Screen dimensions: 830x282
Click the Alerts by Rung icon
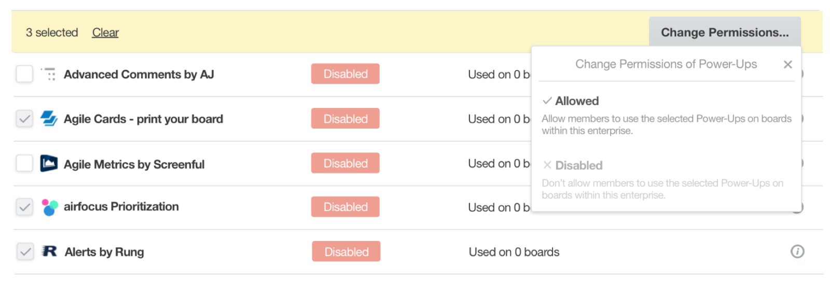(x=49, y=251)
